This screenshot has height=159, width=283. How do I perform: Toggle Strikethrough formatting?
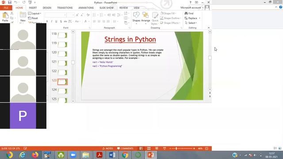pyautogui.click(x=65, y=21)
